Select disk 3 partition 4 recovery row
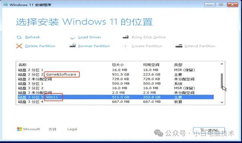 (x=116, y=102)
